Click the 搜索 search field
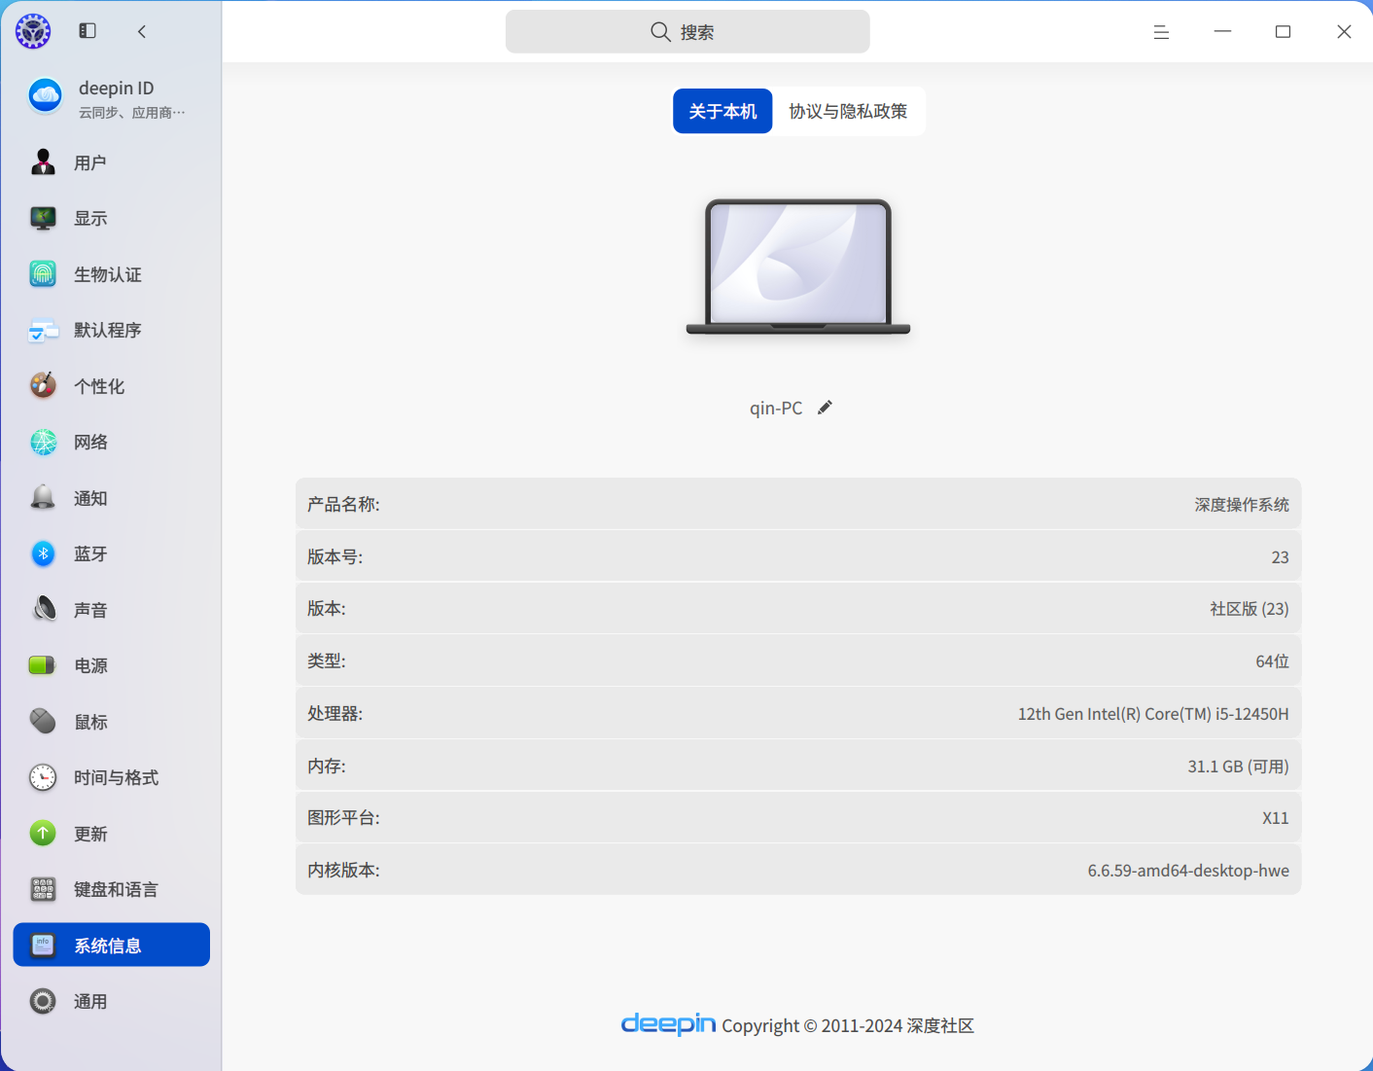 (687, 32)
